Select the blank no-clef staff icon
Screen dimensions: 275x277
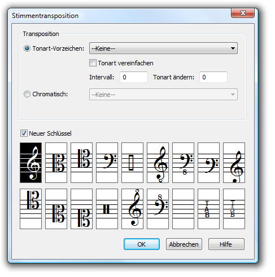click(x=183, y=209)
